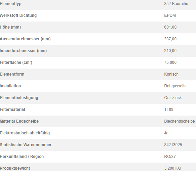196x171 pixels.
Task: Click the Rohgasseite installation value
Action: click(x=175, y=86)
